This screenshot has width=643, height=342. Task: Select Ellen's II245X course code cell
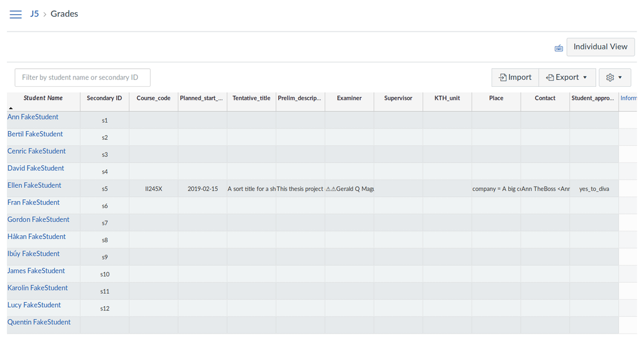(x=153, y=189)
